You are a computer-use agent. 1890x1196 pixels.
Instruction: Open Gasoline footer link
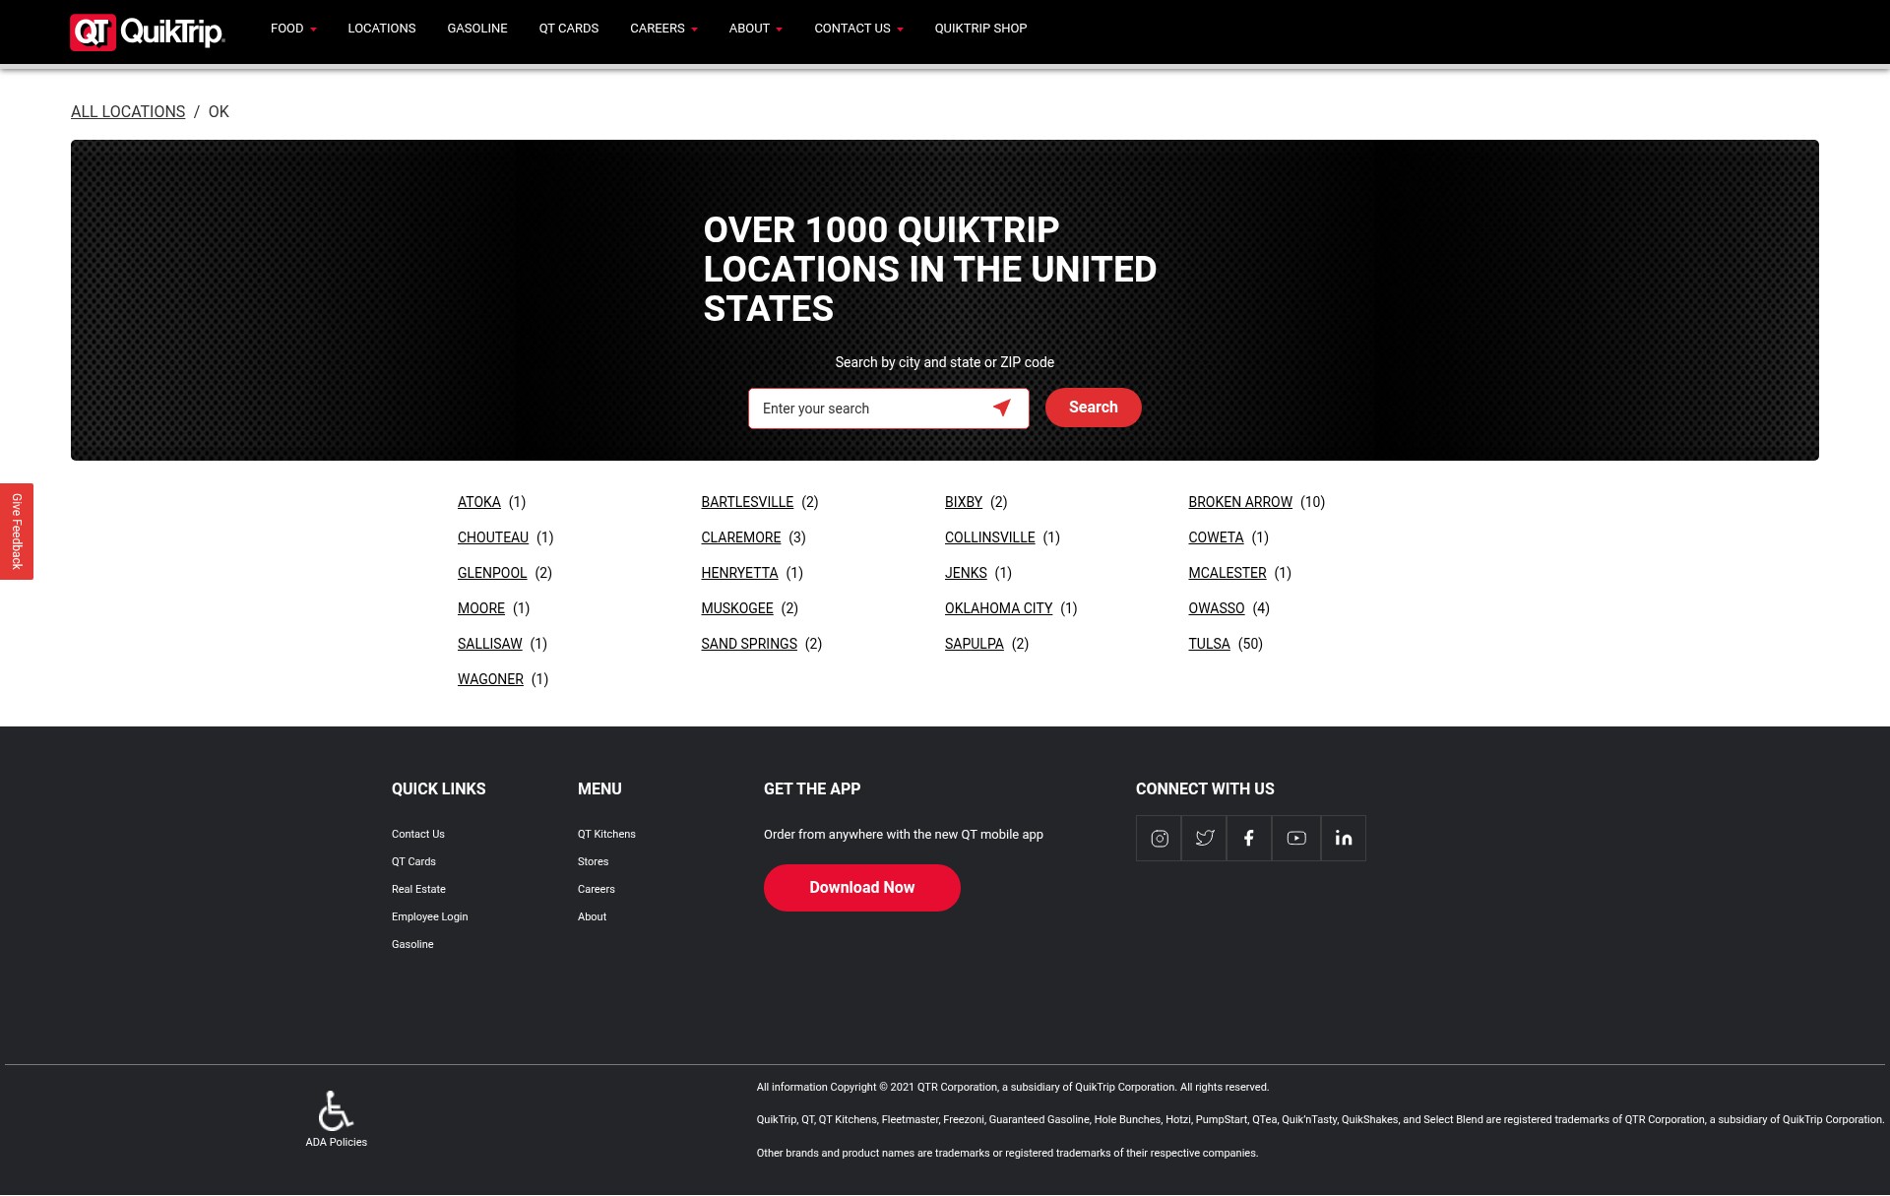[x=412, y=944]
